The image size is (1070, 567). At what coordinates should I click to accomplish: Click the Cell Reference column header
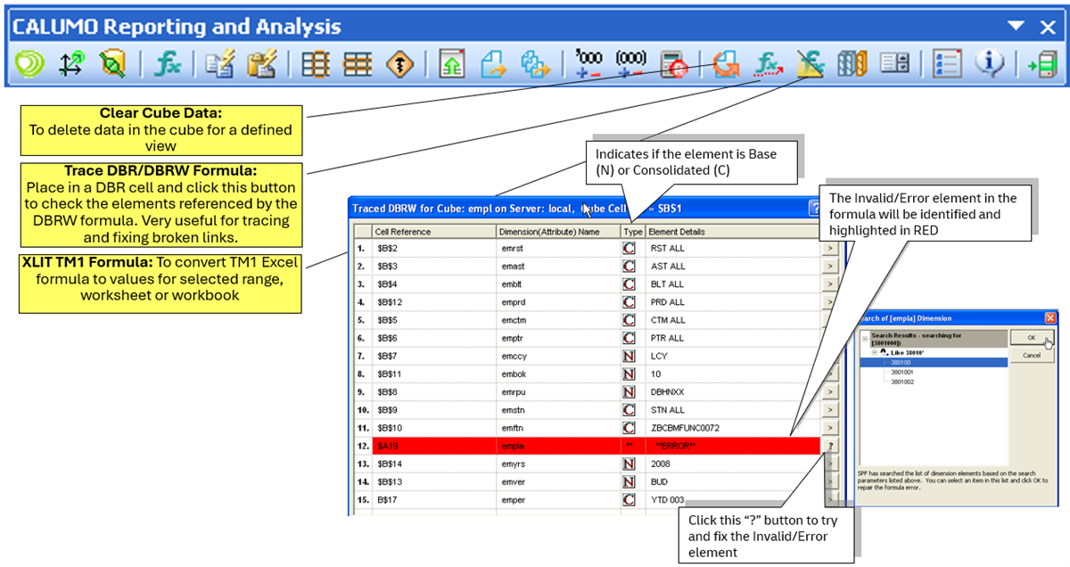(432, 232)
